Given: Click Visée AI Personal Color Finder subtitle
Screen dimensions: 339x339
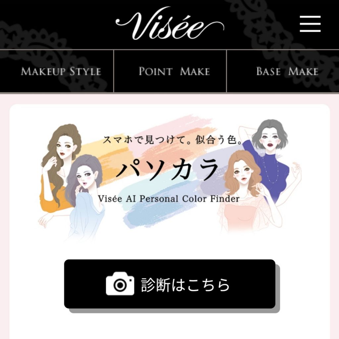Looking at the screenshot, I should (169, 199).
